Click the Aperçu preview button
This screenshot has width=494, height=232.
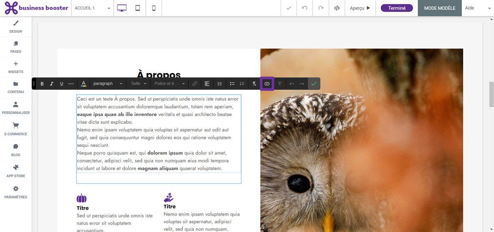(360, 8)
